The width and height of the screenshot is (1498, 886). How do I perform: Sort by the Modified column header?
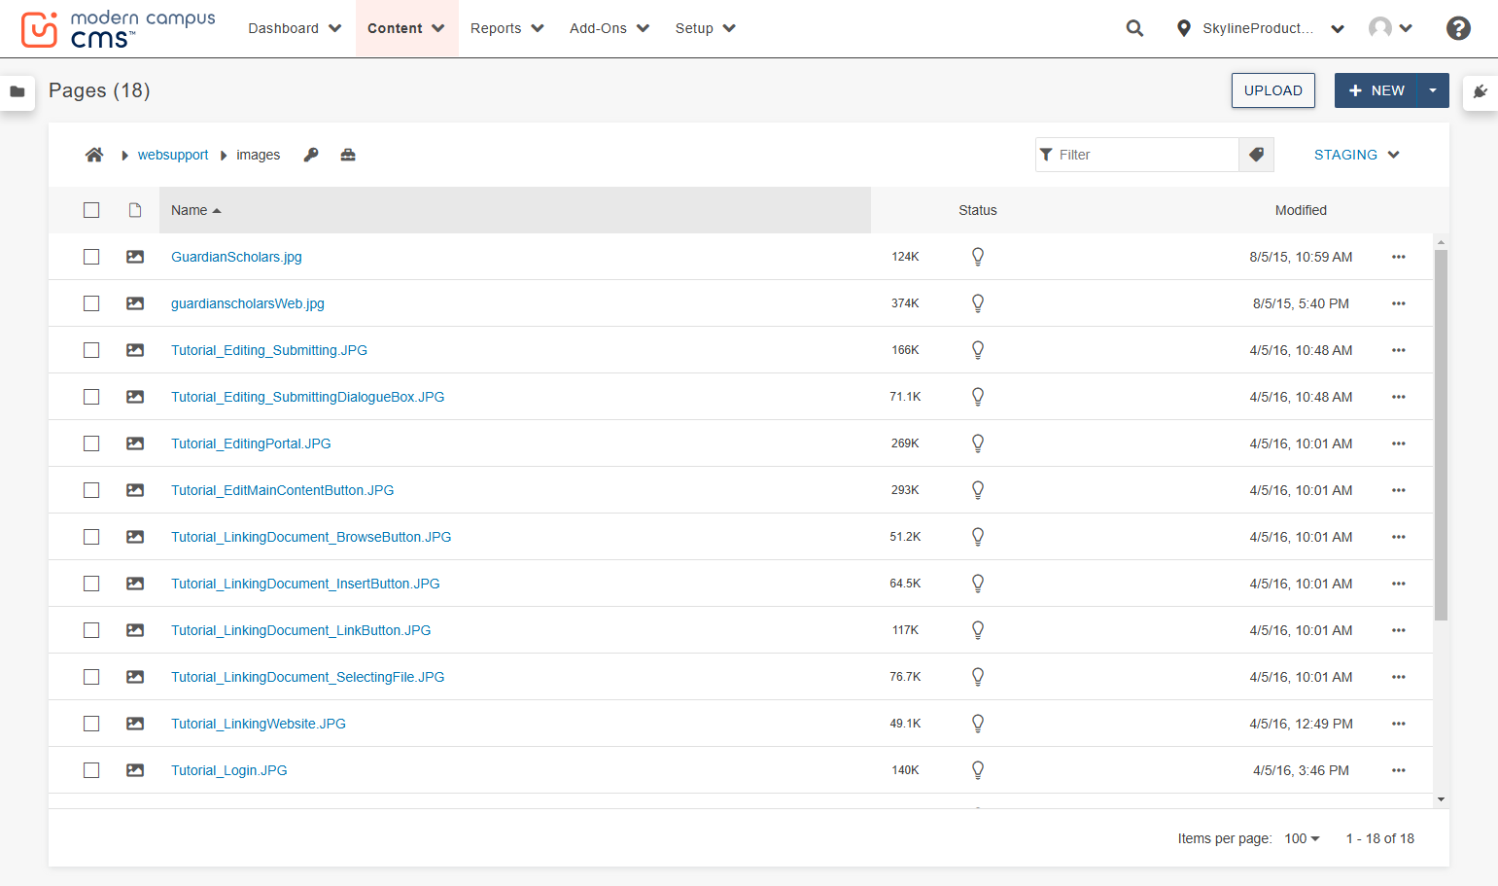point(1301,210)
